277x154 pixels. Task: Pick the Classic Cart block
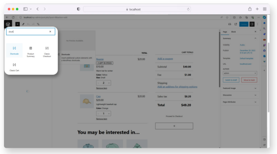[x=14, y=67]
